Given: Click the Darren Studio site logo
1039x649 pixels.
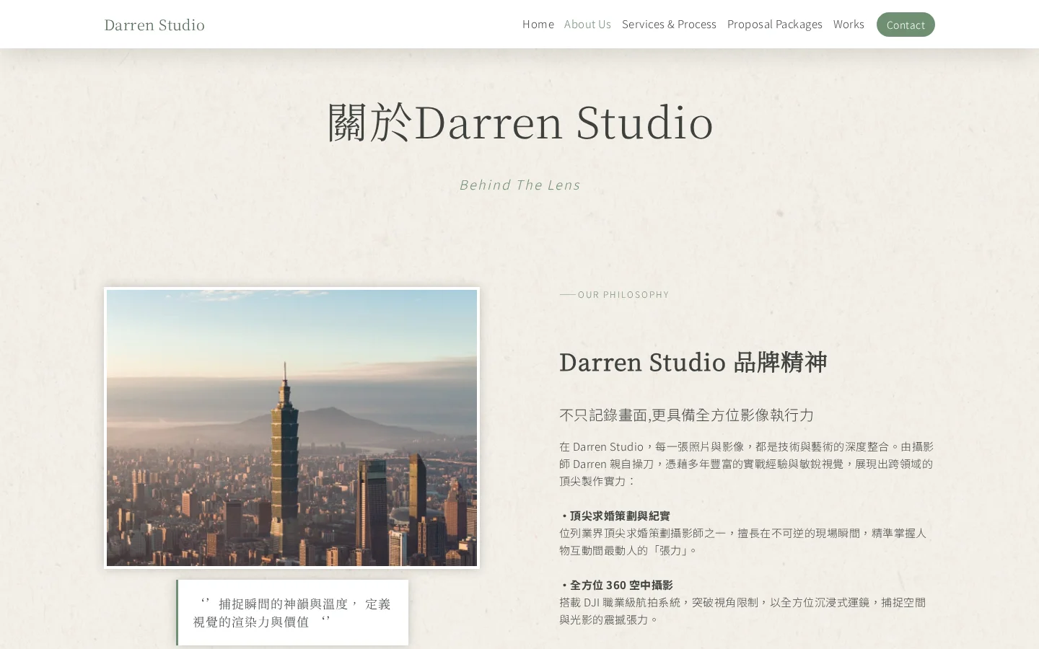Looking at the screenshot, I should [x=154, y=25].
